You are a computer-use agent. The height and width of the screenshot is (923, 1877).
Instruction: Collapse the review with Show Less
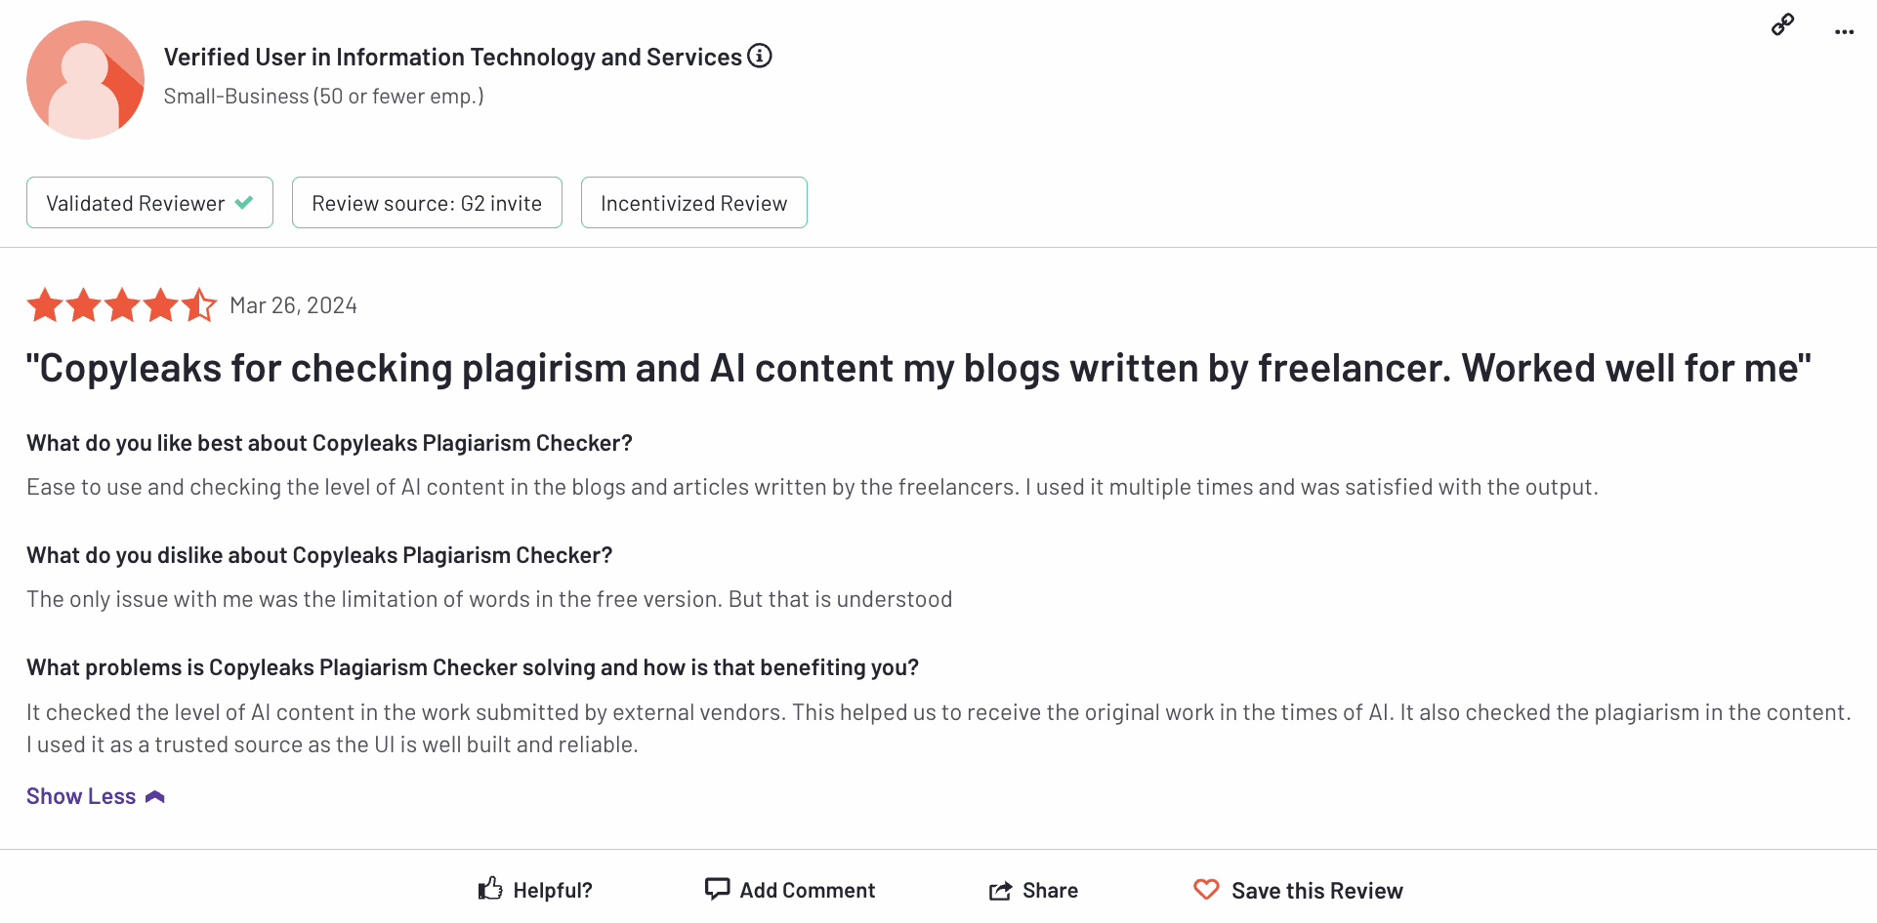click(81, 796)
